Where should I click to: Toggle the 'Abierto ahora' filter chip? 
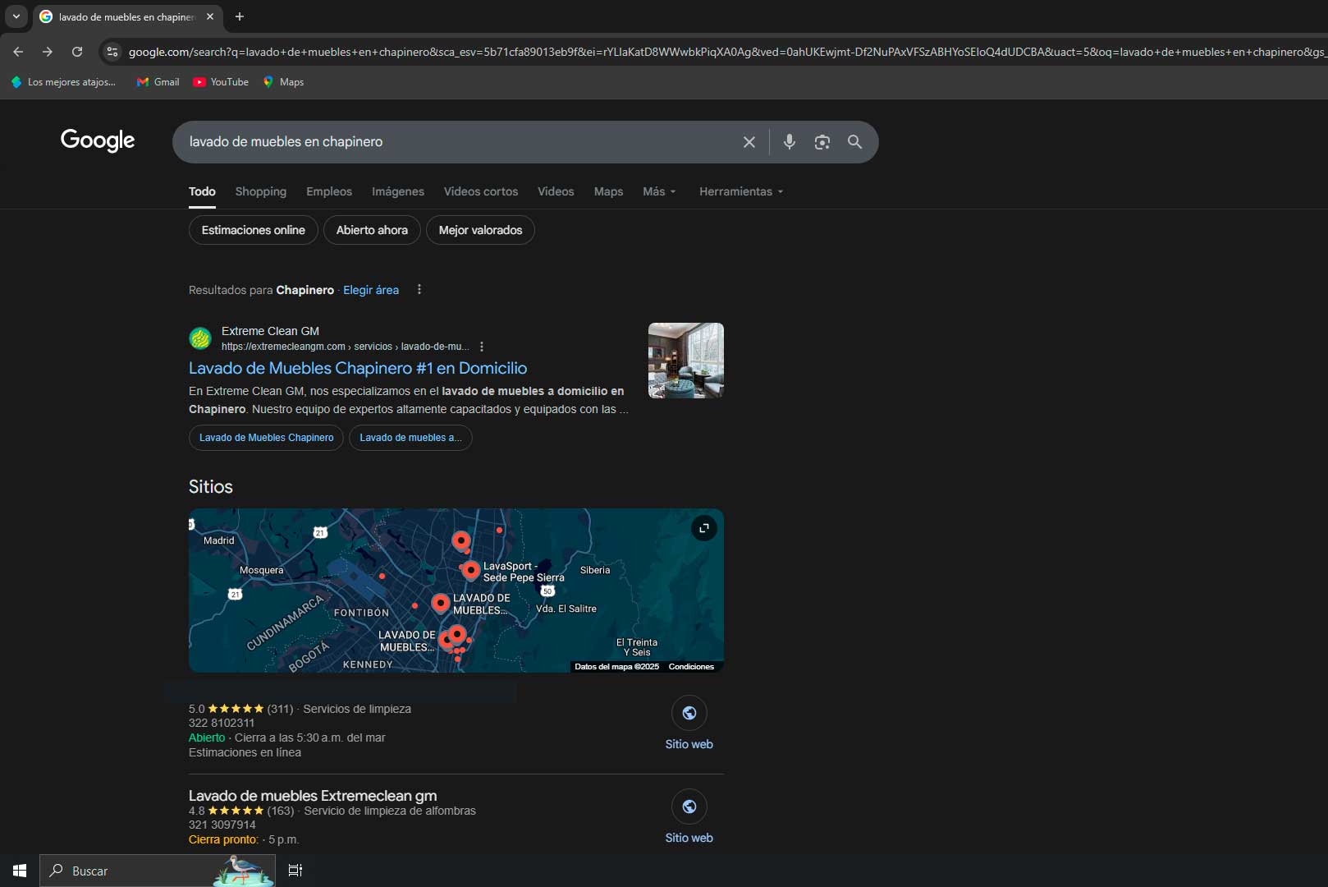click(372, 230)
